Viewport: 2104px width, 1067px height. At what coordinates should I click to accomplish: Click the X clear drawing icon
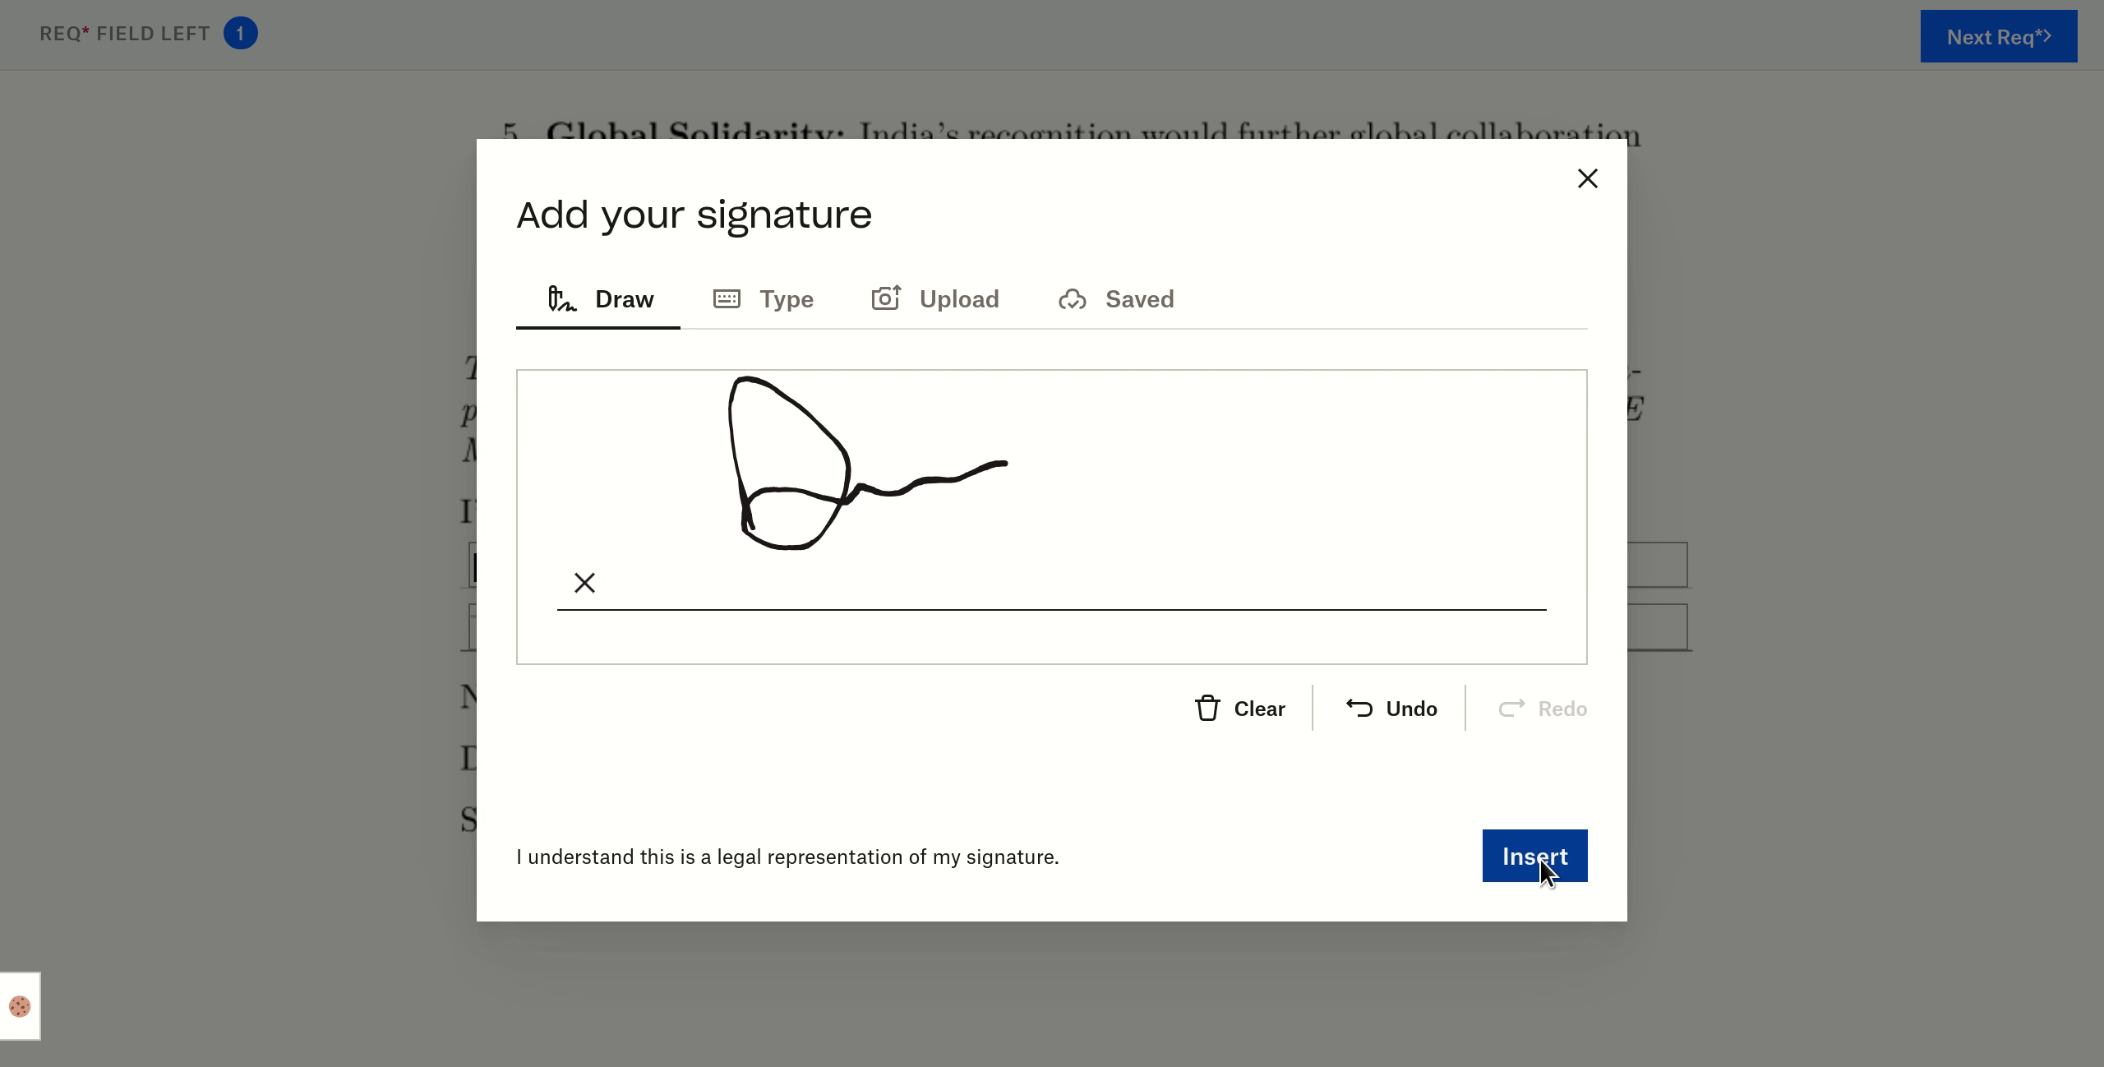[584, 581]
